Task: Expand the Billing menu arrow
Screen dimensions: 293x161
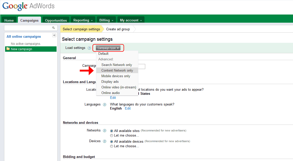Action: [113, 21]
